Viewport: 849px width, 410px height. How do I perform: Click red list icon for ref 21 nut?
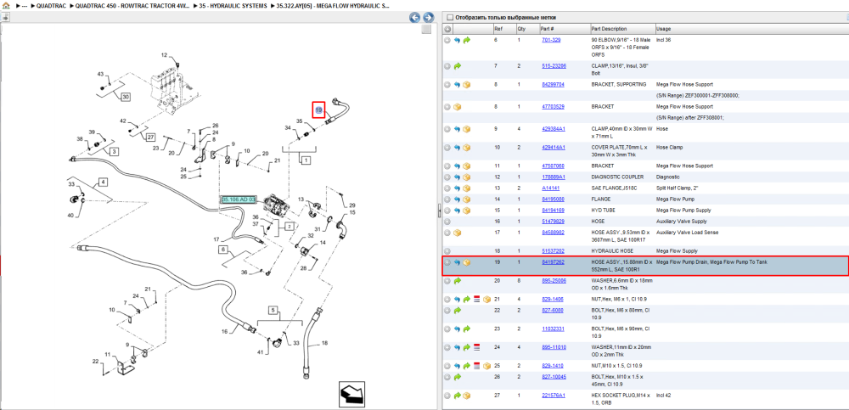477,300
